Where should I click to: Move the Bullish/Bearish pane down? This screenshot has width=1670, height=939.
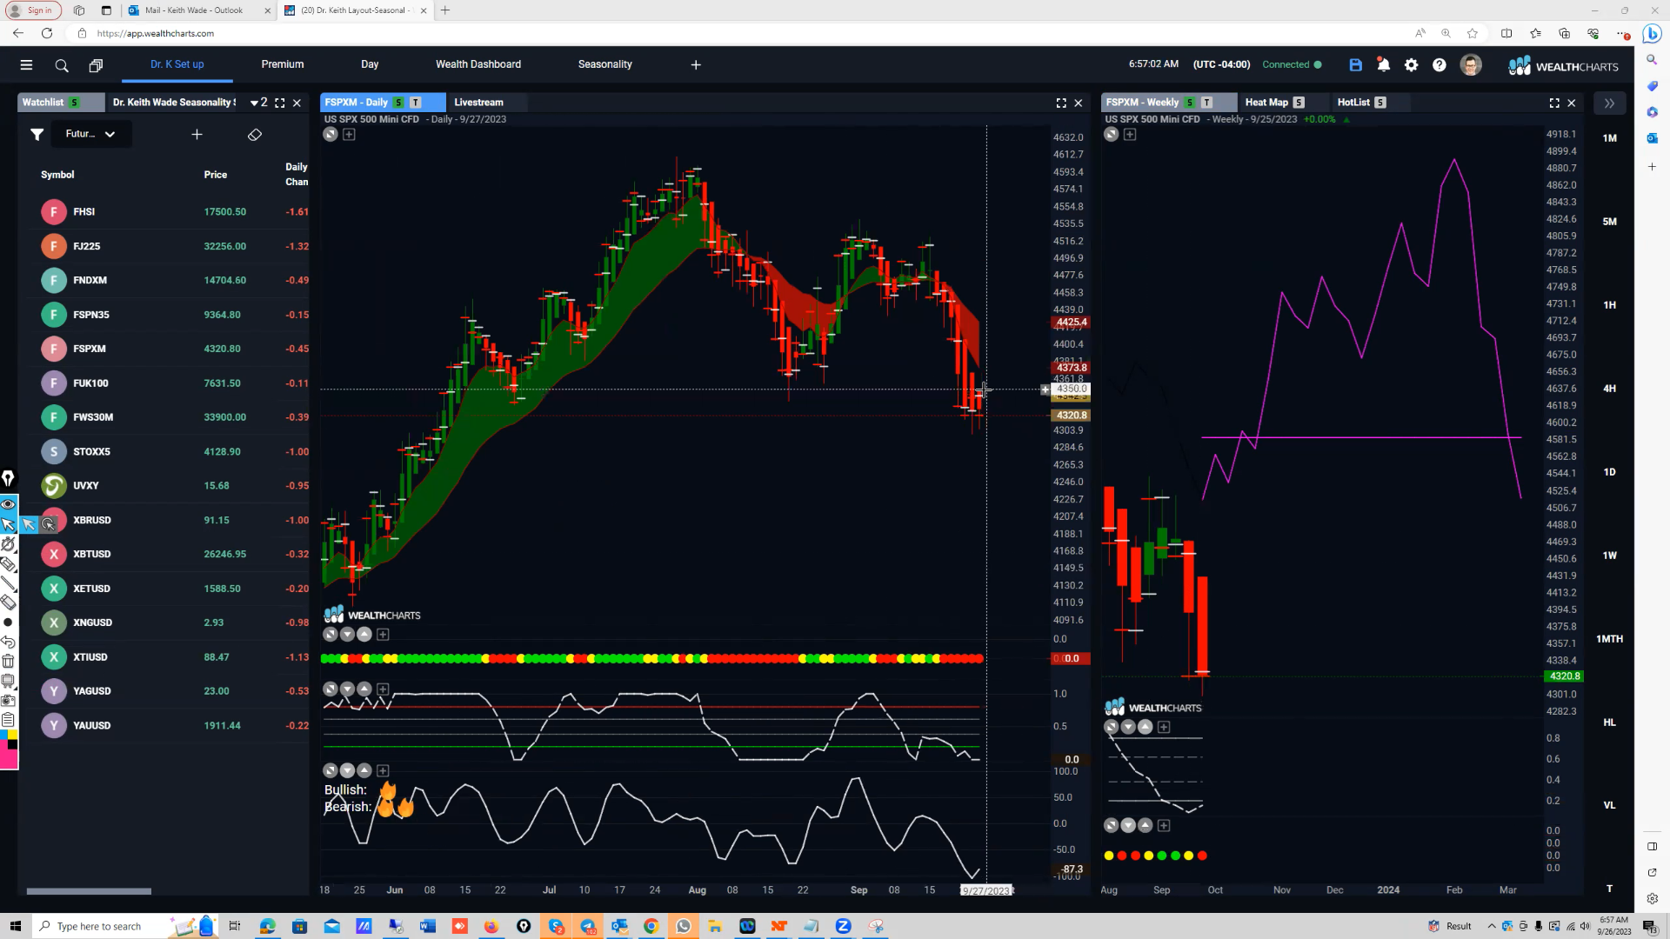[x=347, y=770]
